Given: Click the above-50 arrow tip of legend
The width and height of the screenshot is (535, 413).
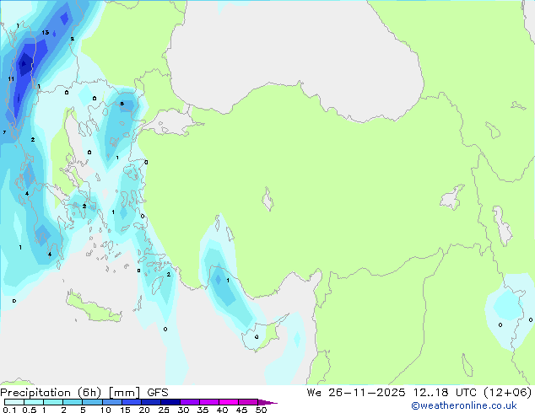Looking at the screenshot, I should (267, 402).
